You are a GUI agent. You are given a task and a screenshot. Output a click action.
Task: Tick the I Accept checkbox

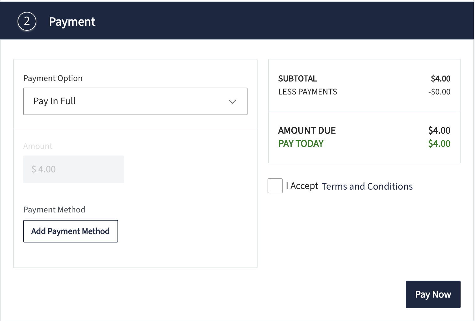pos(275,186)
